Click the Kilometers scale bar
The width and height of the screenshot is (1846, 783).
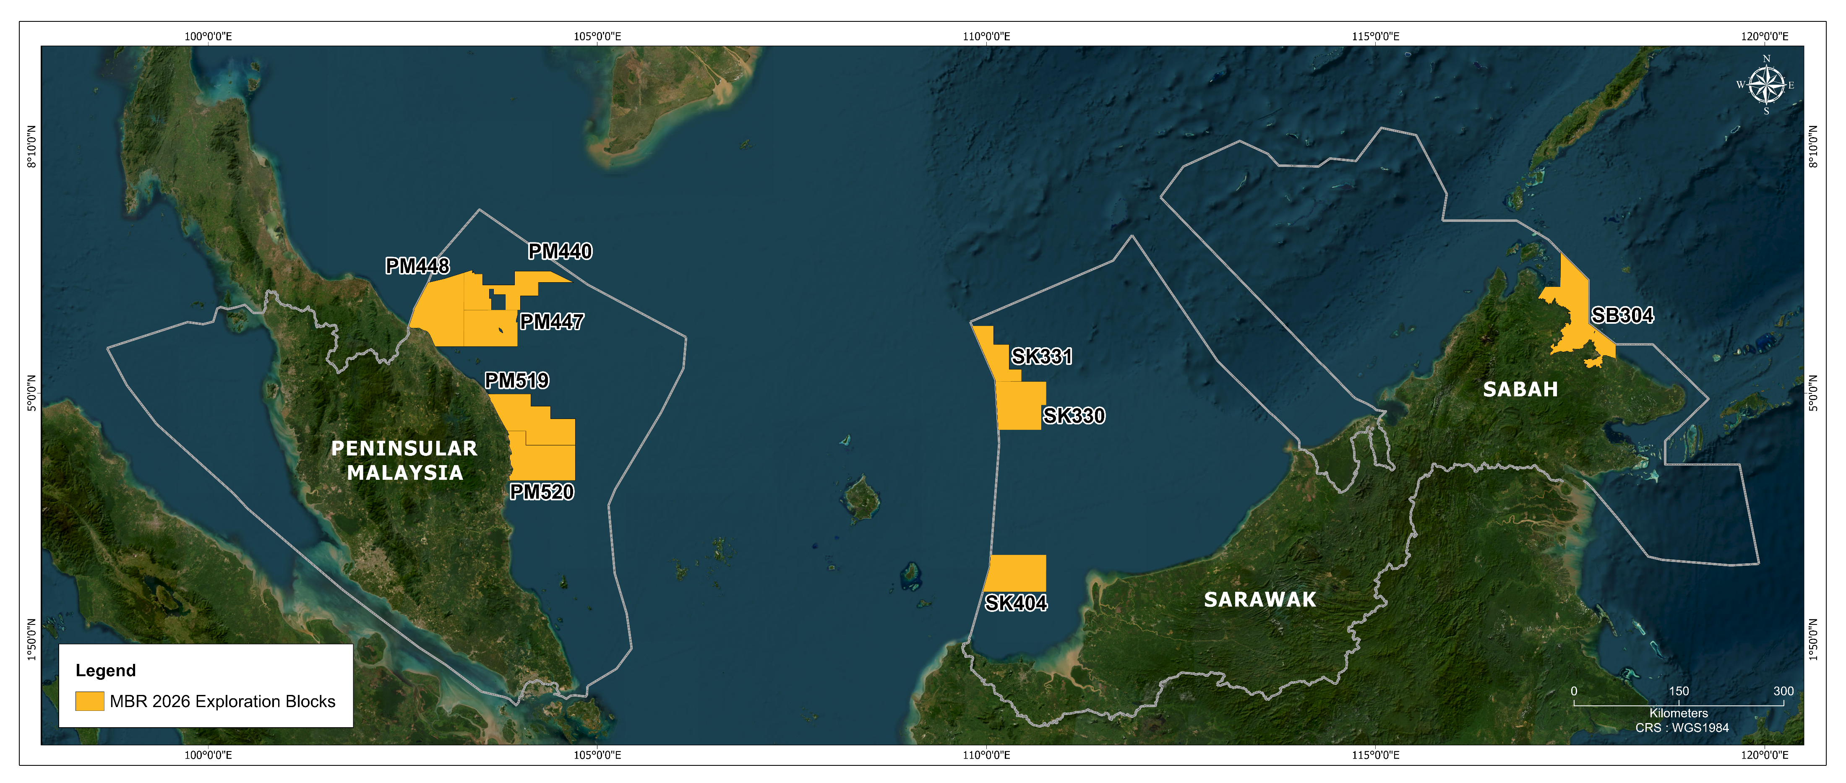click(1678, 705)
